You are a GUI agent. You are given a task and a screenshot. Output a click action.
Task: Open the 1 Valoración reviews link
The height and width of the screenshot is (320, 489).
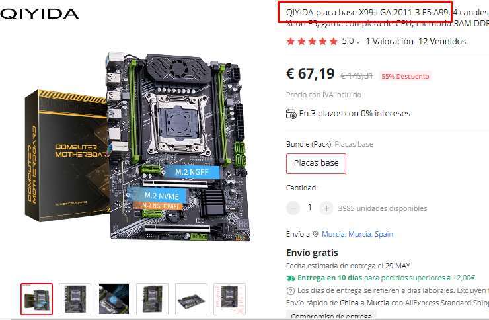(x=389, y=41)
